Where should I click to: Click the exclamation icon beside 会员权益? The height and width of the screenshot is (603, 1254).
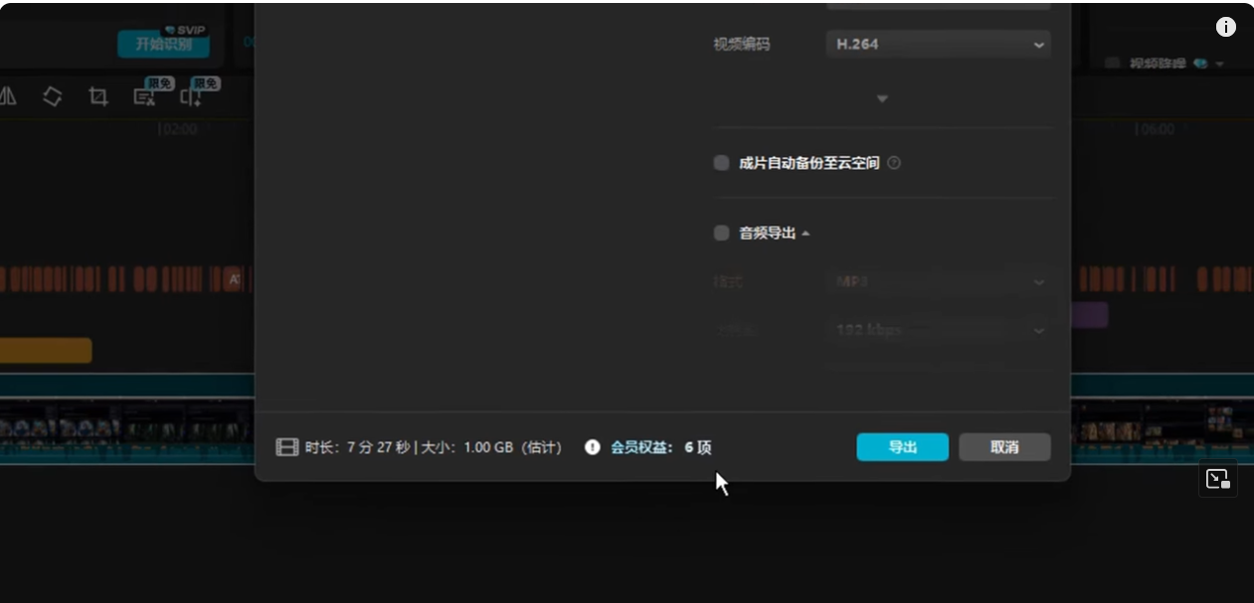tap(593, 447)
